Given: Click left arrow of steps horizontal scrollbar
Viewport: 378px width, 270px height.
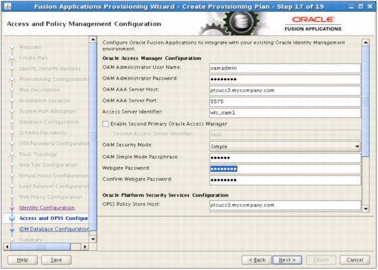Looking at the screenshot, I should point(7,247).
